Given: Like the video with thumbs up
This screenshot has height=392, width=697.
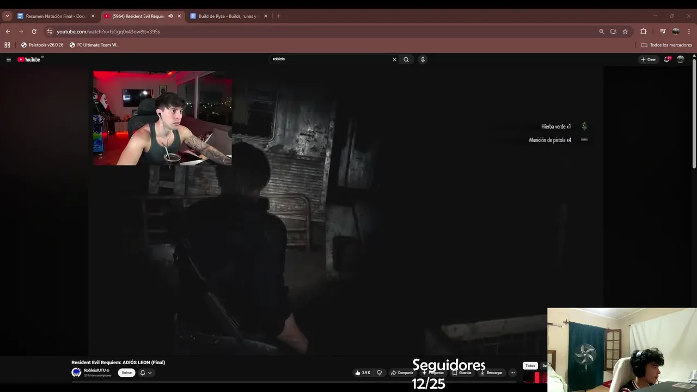Looking at the screenshot, I should pos(363,373).
